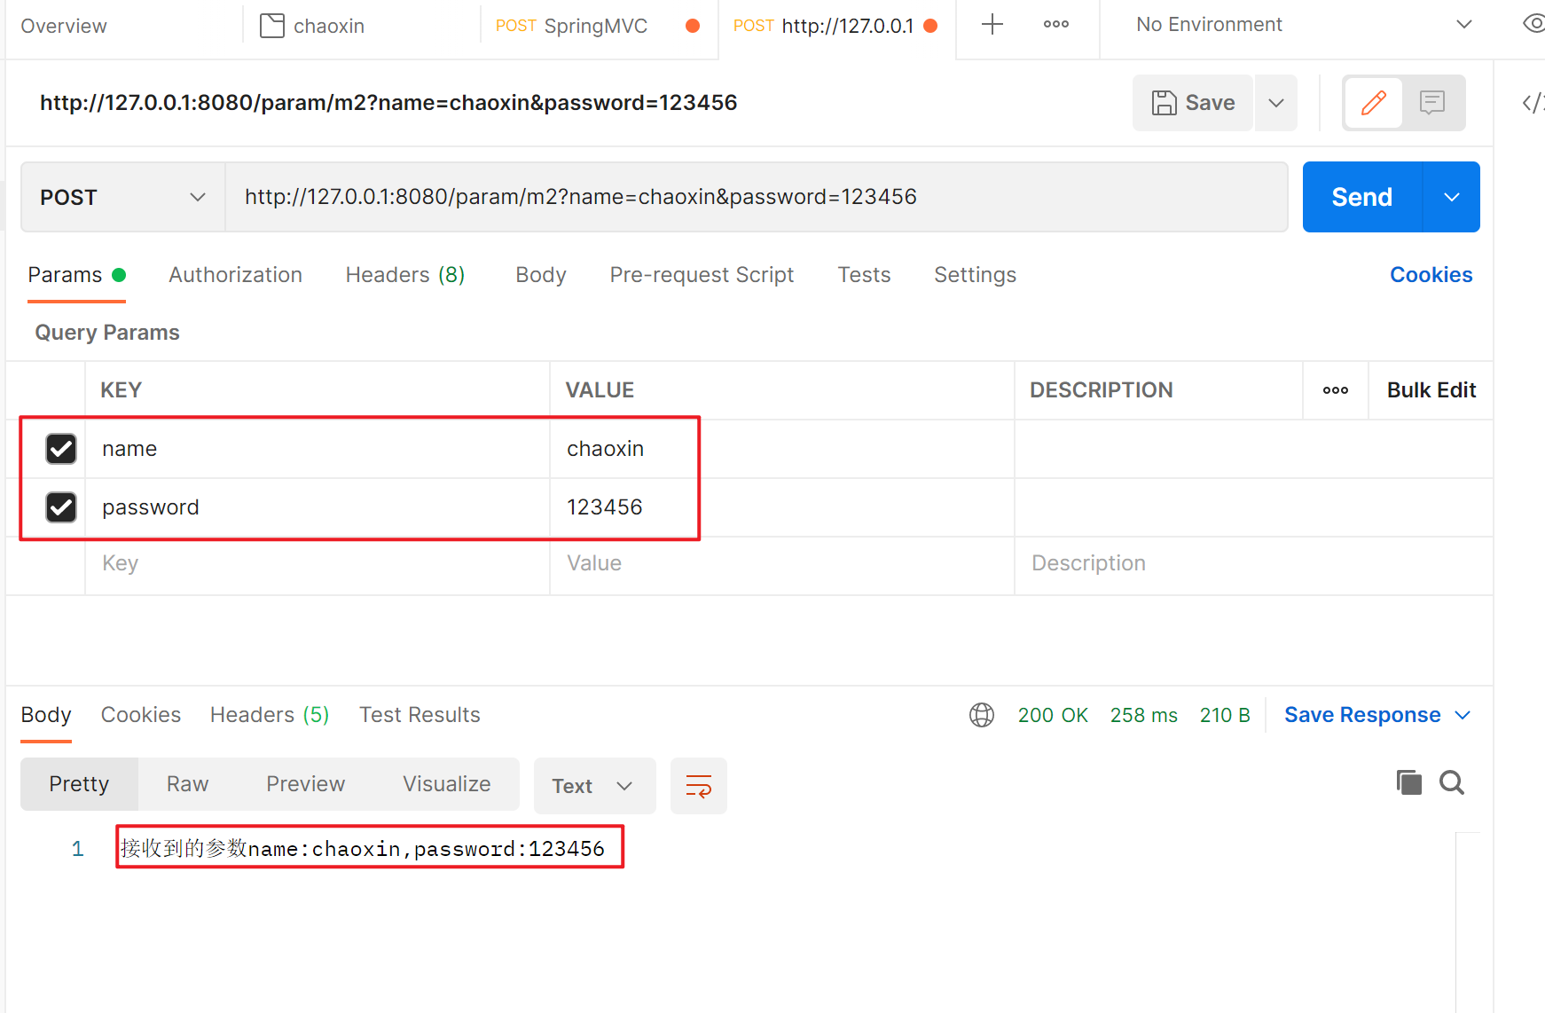The image size is (1545, 1013).
Task: Open the request Settings tab
Action: [975, 275]
